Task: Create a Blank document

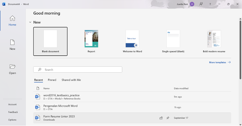Action: [50, 41]
